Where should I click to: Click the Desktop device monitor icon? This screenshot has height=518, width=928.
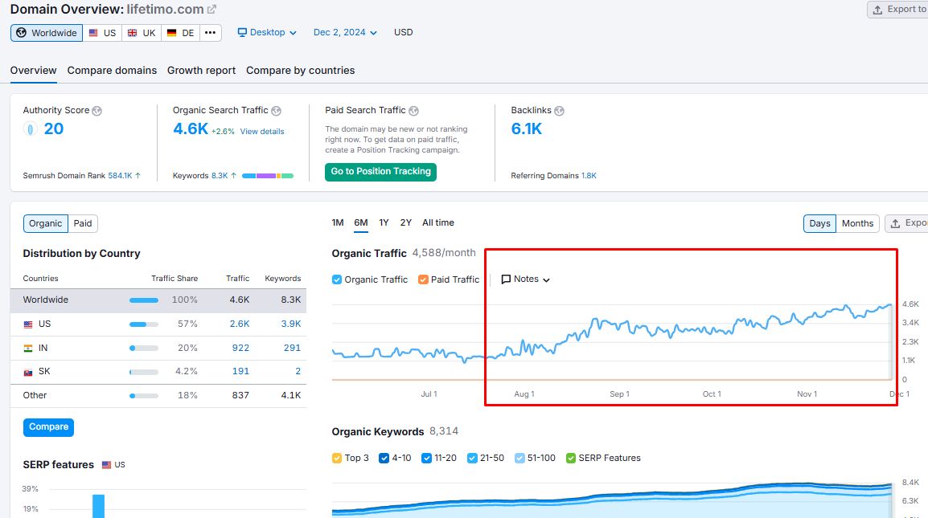pos(242,32)
